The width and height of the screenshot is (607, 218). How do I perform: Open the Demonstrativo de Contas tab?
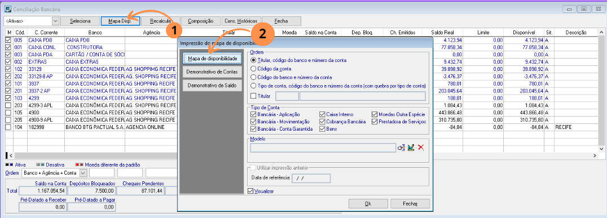click(213, 72)
